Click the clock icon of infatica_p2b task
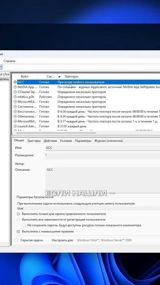This screenshot has width=160, height=285. click(x=15, y=97)
